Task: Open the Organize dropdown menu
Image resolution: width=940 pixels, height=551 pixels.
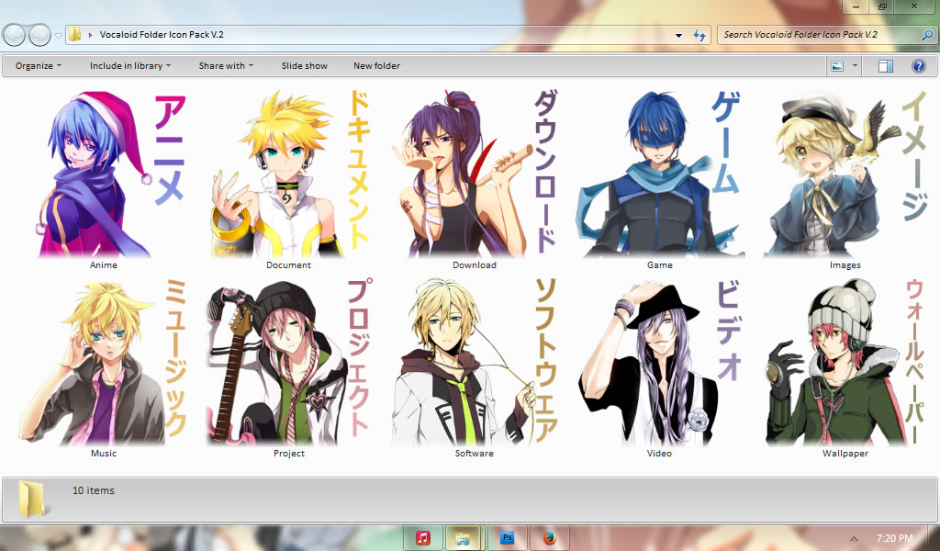Action: (x=39, y=66)
